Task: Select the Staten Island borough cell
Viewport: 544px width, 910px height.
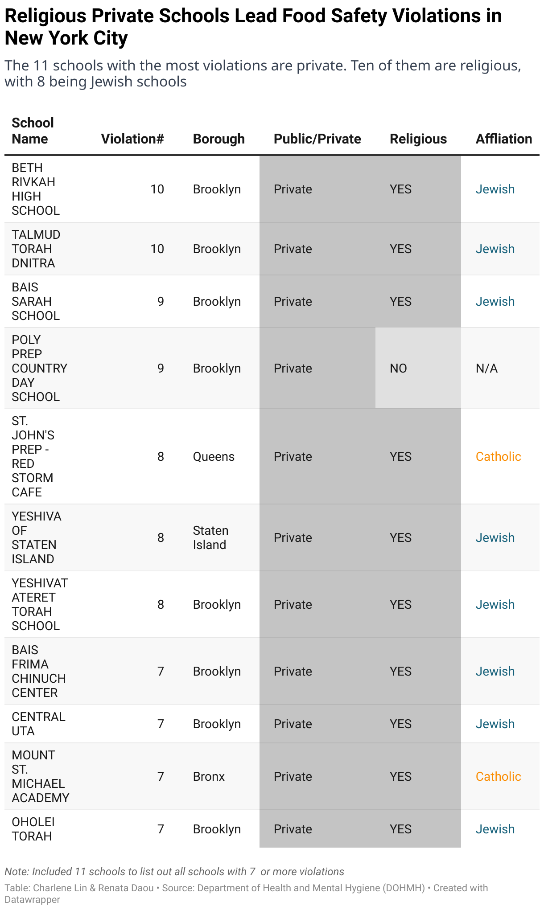Action: pos(210,538)
